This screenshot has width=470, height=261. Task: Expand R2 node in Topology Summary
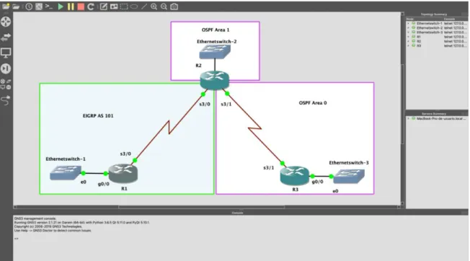coord(408,41)
